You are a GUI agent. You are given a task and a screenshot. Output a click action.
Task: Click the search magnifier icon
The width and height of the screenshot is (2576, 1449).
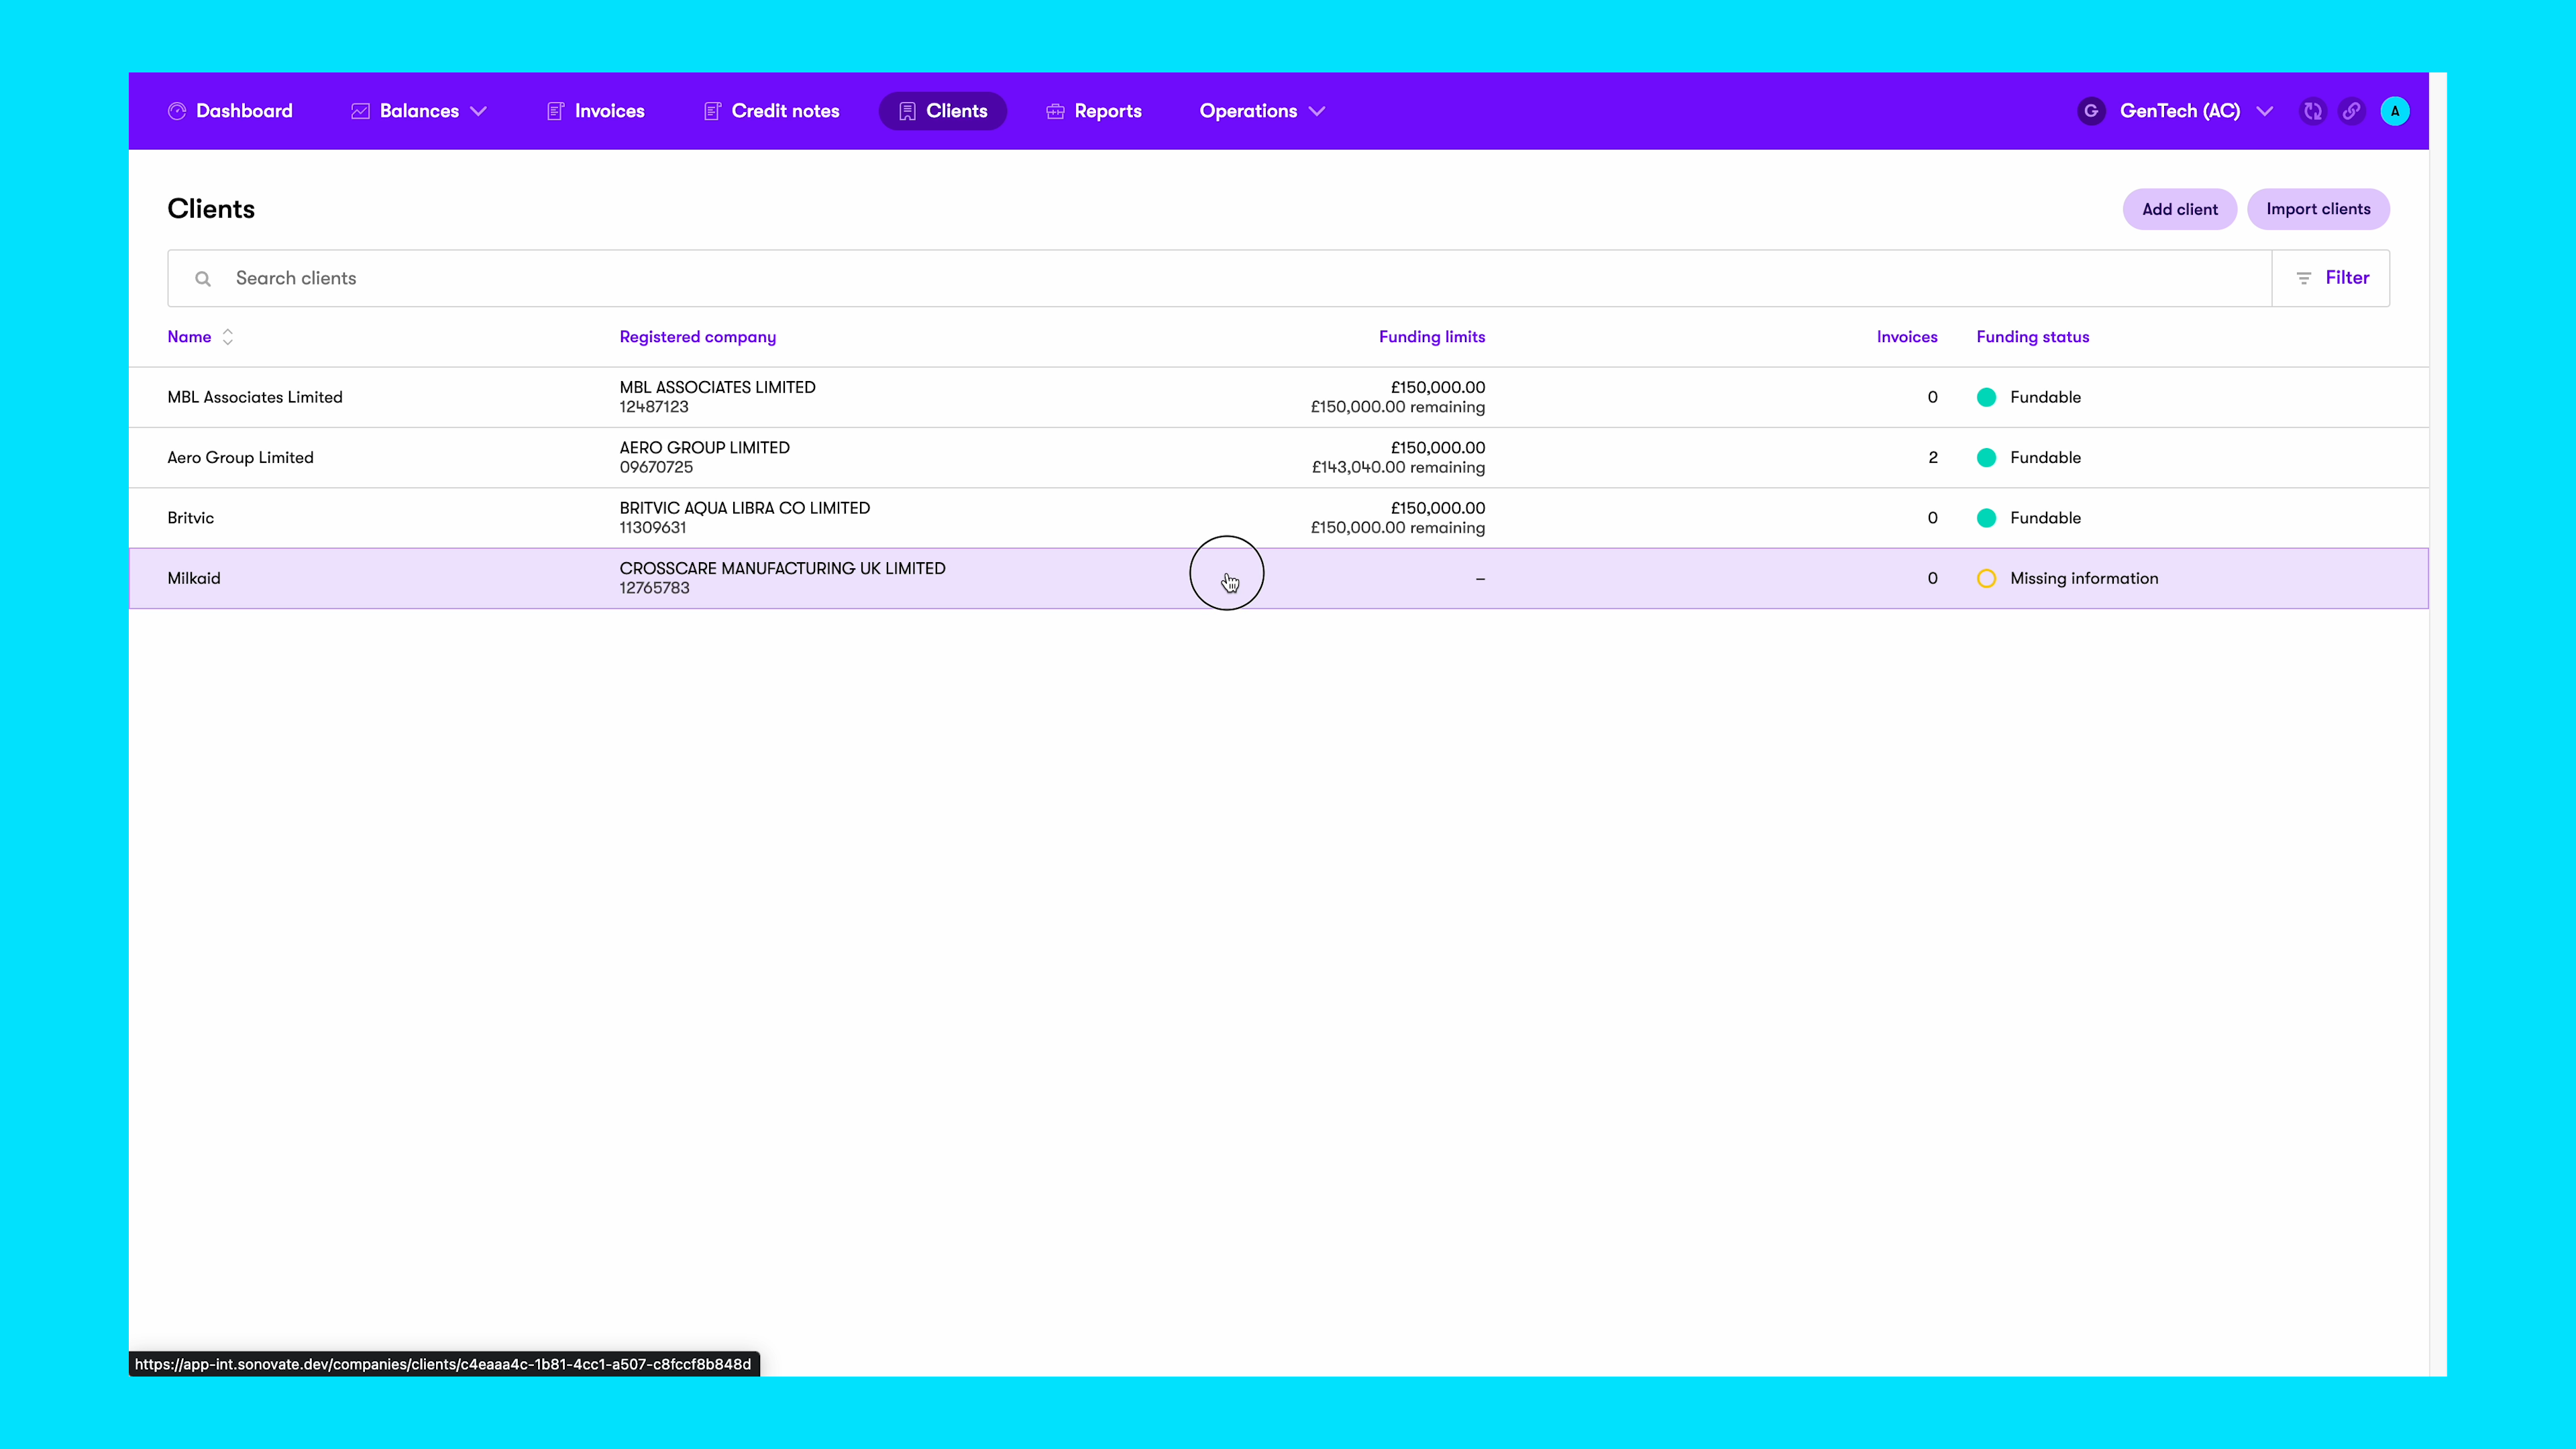[203, 278]
